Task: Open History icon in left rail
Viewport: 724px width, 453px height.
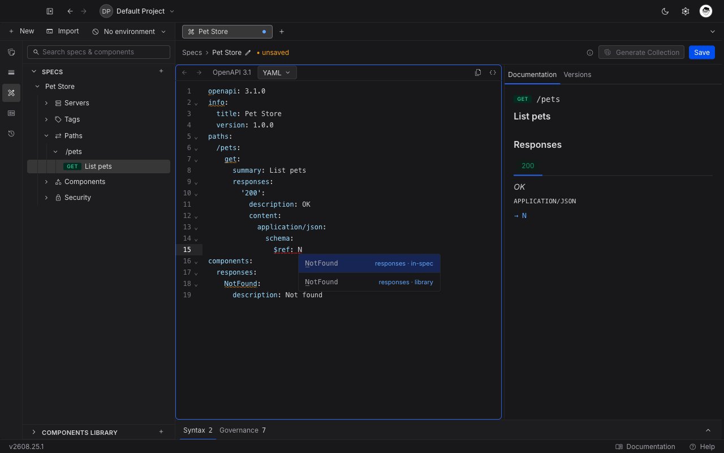Action: click(11, 134)
